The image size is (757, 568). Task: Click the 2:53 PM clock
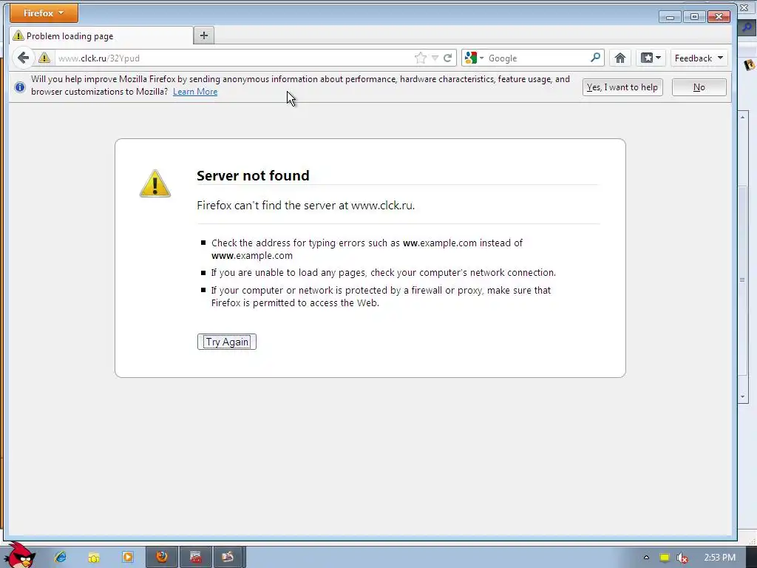tap(720, 558)
